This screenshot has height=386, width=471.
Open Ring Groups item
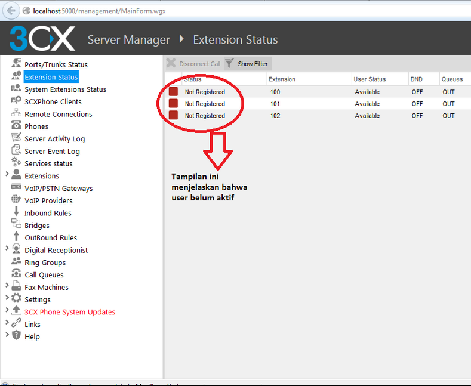pyautogui.click(x=45, y=263)
